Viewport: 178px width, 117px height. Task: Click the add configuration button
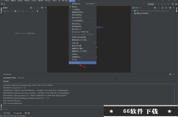(151, 4)
